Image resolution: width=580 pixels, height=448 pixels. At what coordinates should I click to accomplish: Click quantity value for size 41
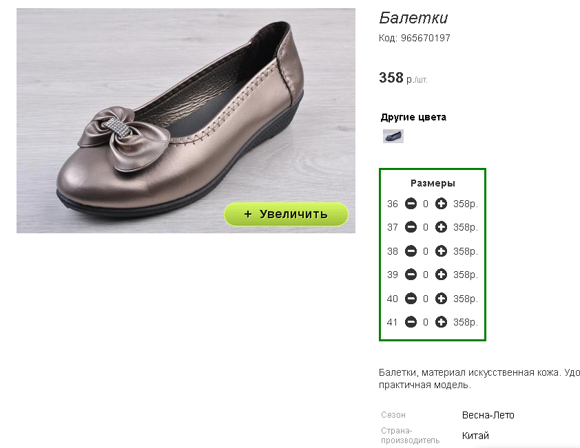tap(426, 322)
